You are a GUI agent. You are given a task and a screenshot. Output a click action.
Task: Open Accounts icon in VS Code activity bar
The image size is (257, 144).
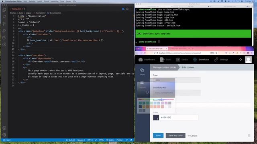(x=4, y=128)
